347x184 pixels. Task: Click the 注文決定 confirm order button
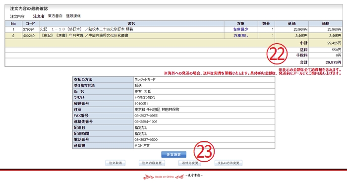(173, 155)
